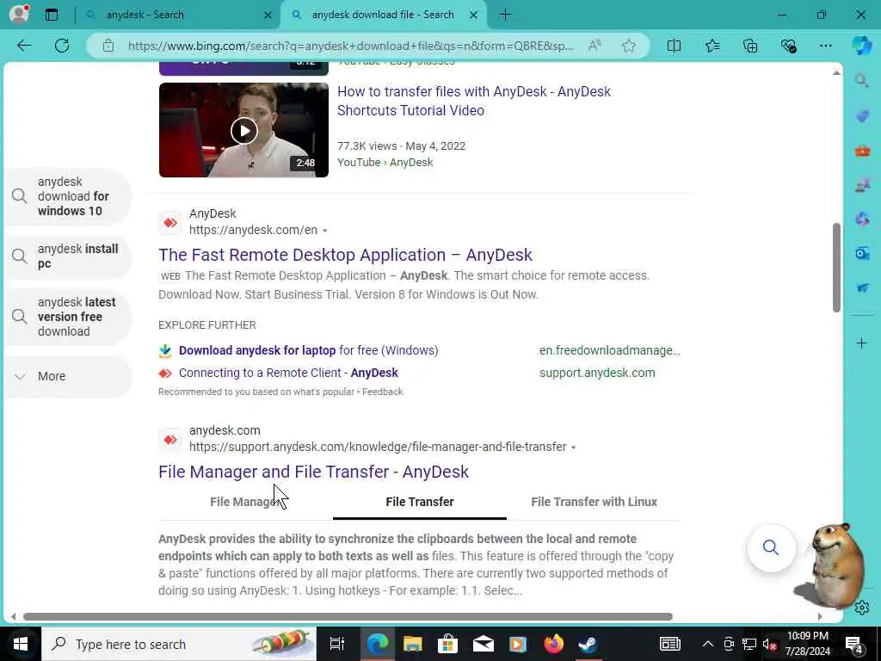
Task: Open the Collections icon
Action: (x=750, y=46)
